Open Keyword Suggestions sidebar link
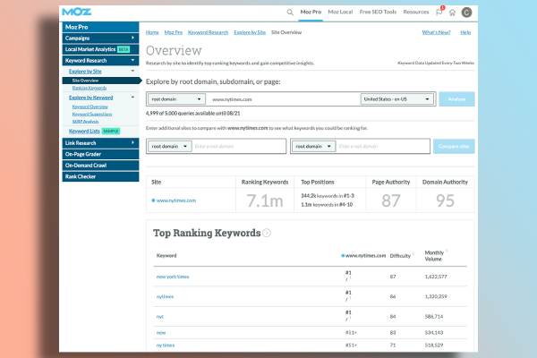Image resolution: width=537 pixels, height=358 pixels. (92, 114)
